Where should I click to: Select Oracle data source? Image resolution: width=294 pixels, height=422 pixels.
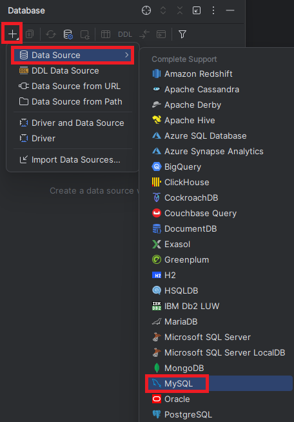click(219, 399)
